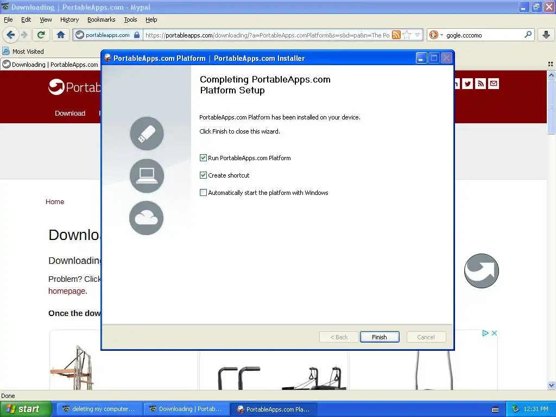Image resolution: width=556 pixels, height=417 pixels.
Task: Click the Twitter icon on the webpage
Action: (x=467, y=84)
